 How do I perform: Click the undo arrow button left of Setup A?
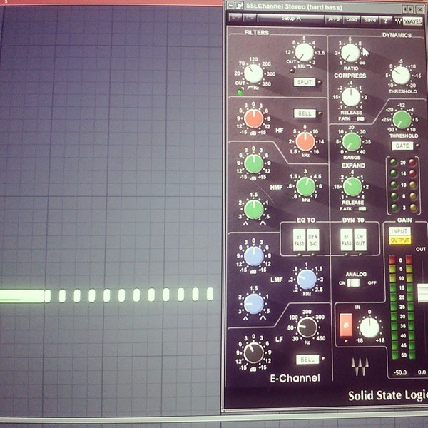point(235,18)
